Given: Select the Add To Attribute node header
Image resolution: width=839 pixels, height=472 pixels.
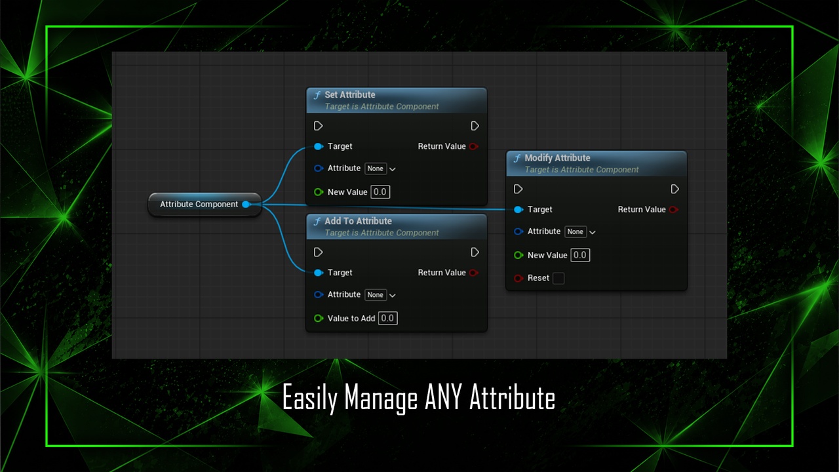Looking at the screenshot, I should (x=397, y=227).
